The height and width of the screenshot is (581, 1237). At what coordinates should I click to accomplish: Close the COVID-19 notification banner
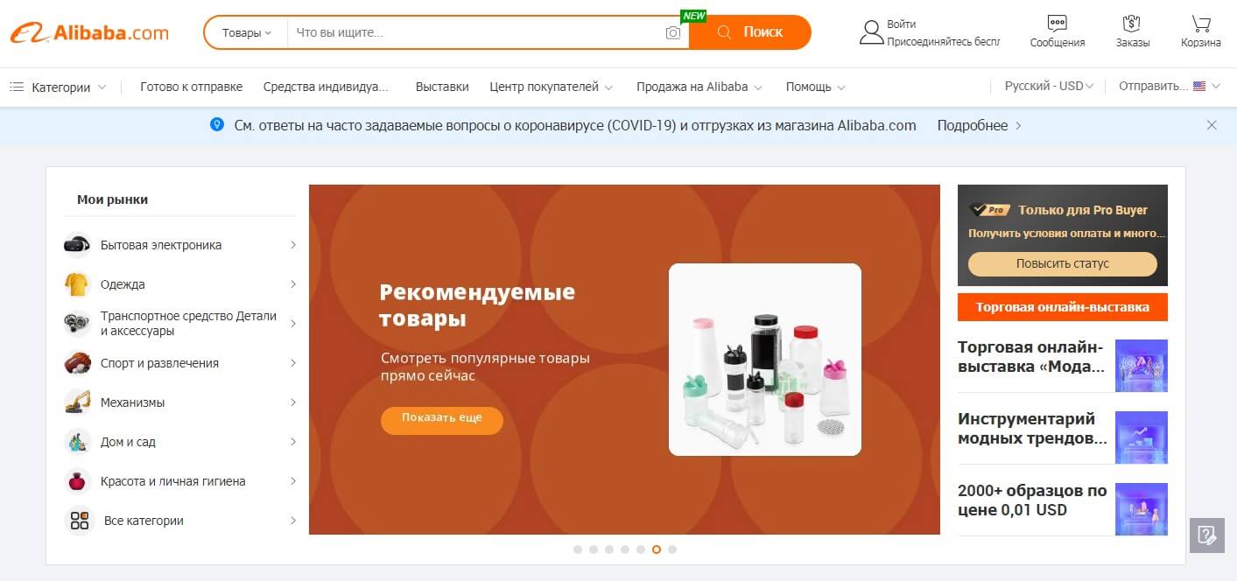tap(1212, 125)
